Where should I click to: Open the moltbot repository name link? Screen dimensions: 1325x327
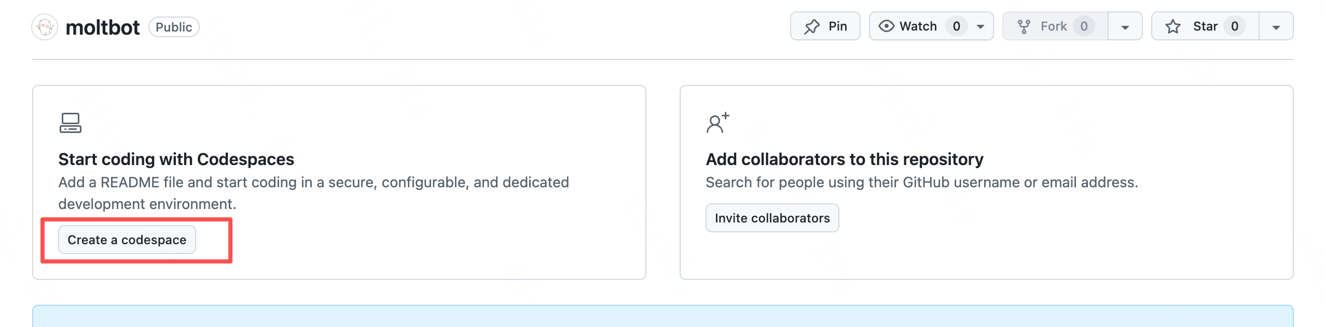pyautogui.click(x=103, y=27)
